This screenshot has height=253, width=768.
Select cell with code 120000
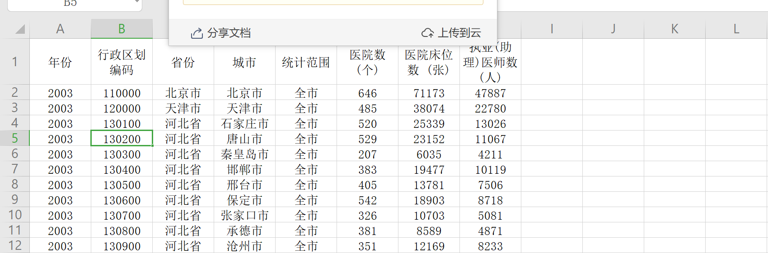click(x=122, y=108)
